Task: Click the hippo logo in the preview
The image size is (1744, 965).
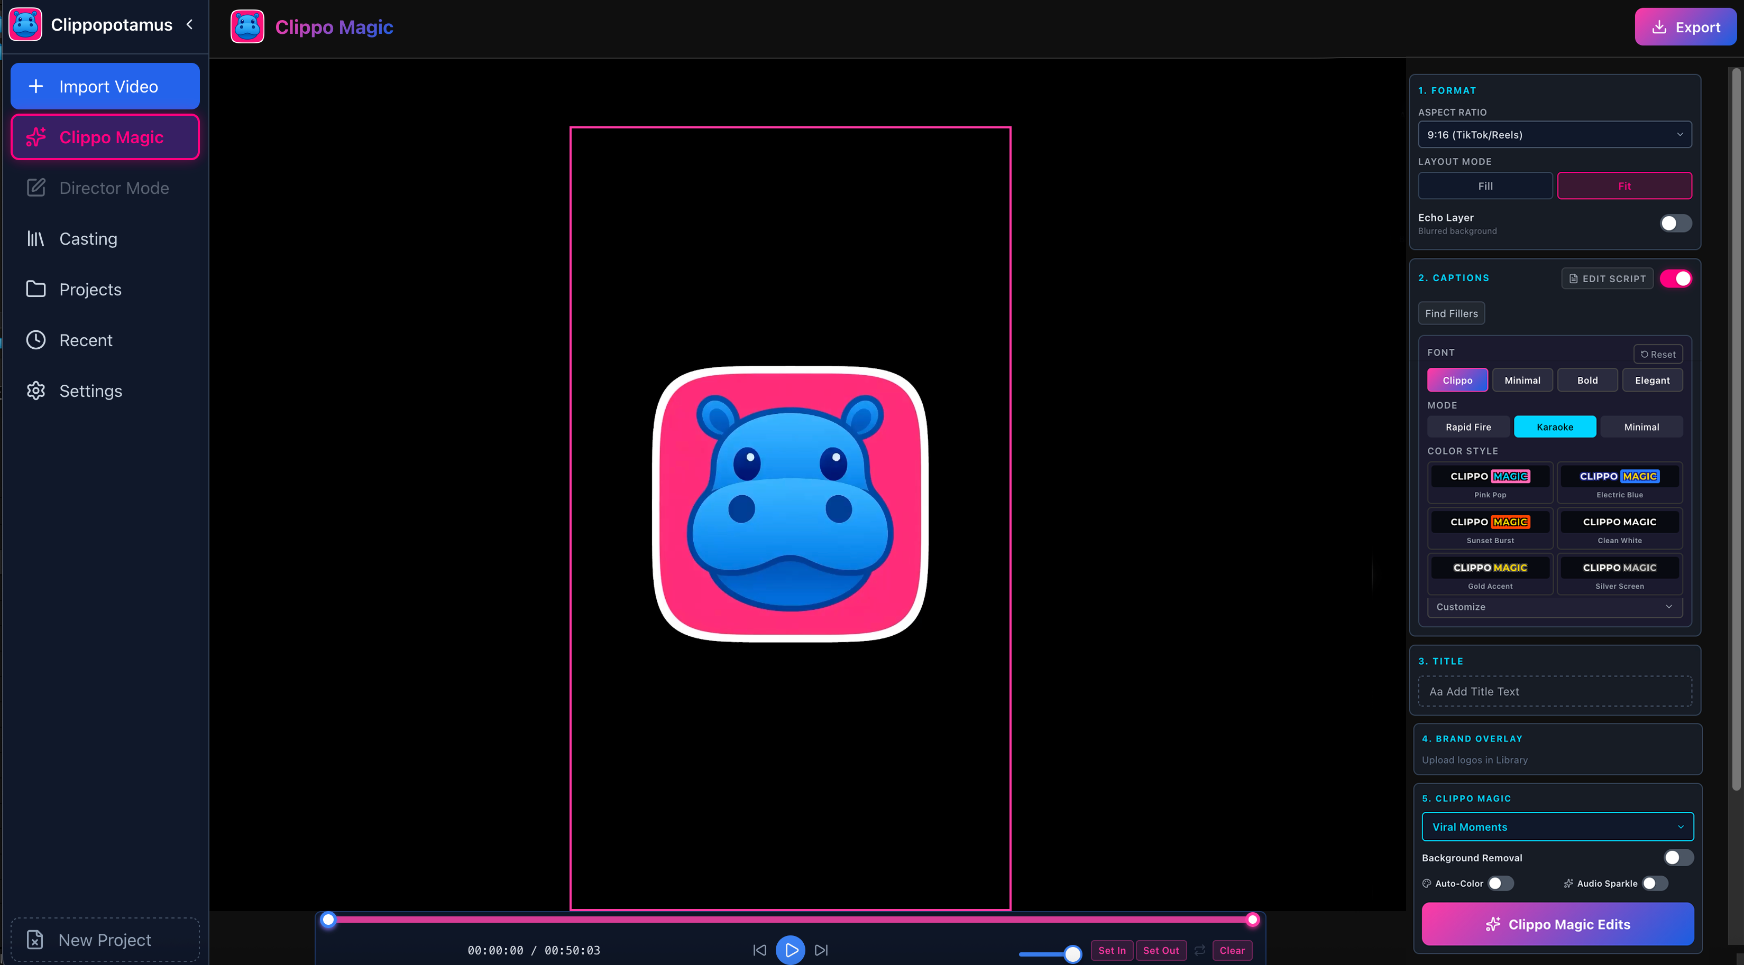Action: 790,504
